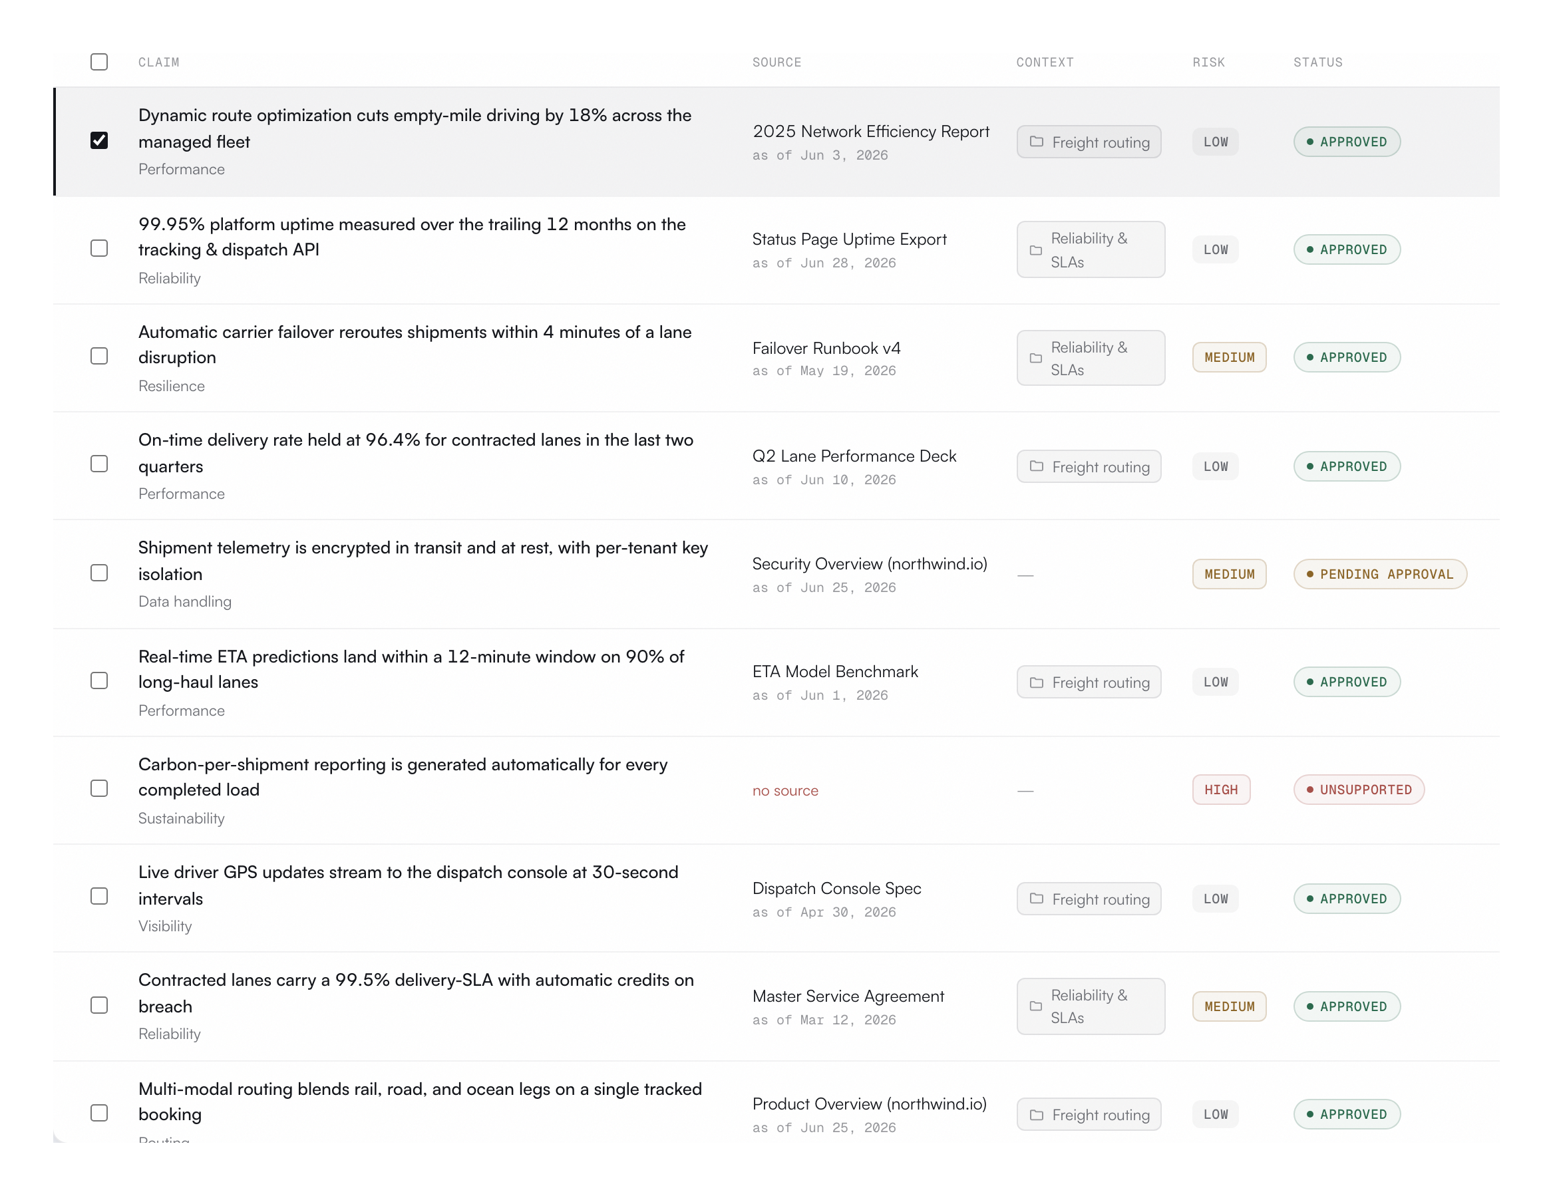Click APPROVED status for 99.95% platform uptime
1553x1196 pixels.
pos(1347,249)
